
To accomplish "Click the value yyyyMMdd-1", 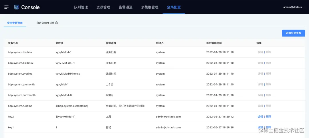I will click(64, 52).
